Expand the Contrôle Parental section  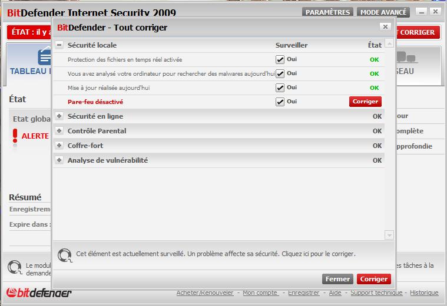(59, 131)
